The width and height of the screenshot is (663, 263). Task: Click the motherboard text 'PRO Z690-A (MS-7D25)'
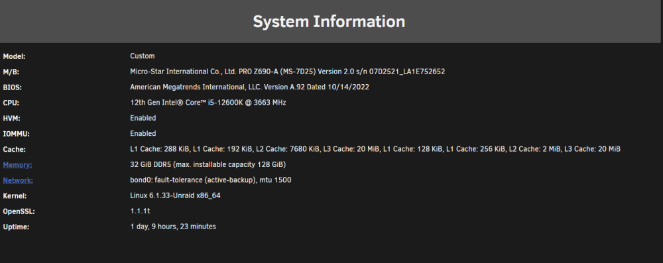coord(277,72)
